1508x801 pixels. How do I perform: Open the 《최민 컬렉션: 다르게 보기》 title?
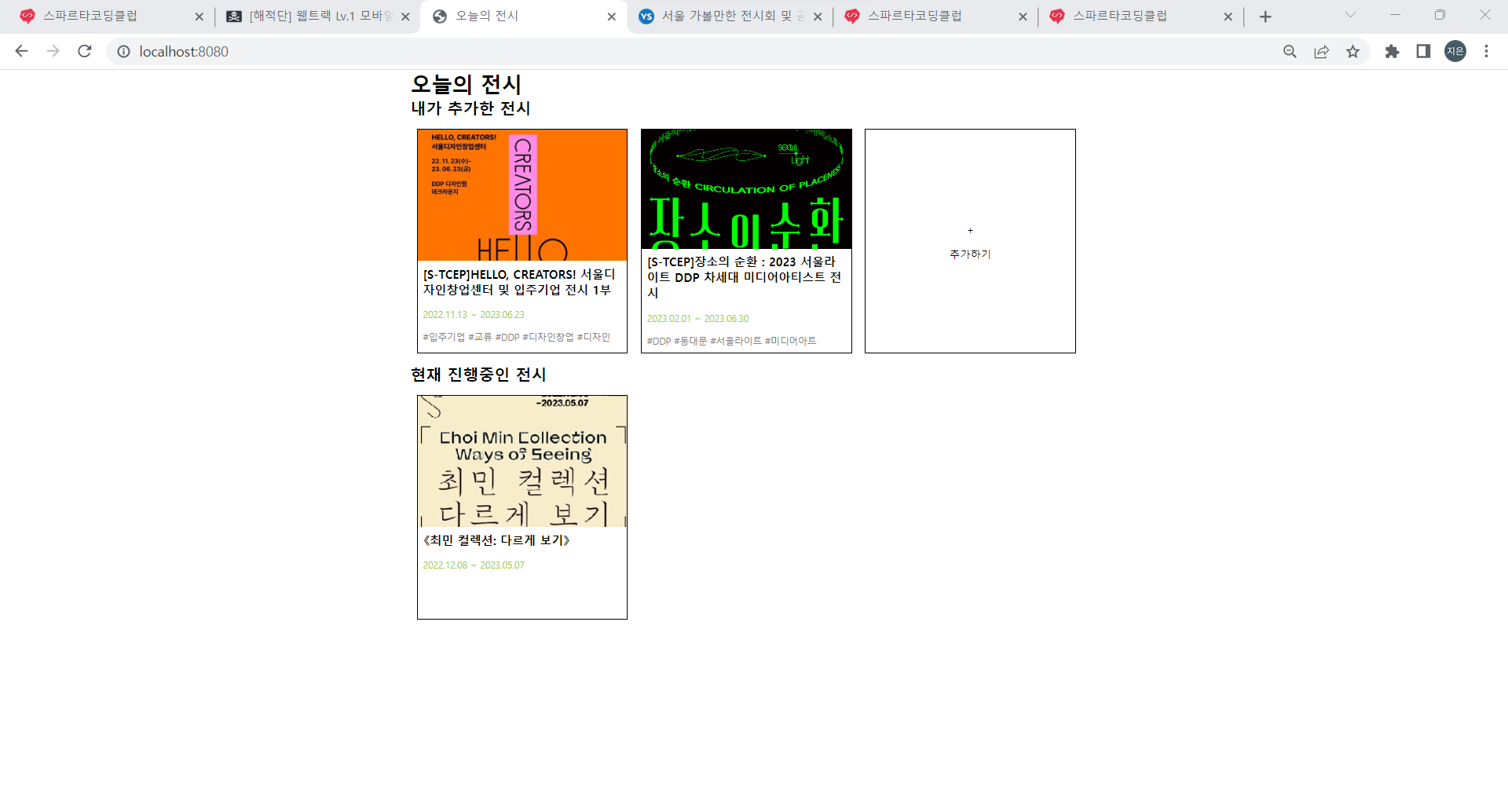(496, 540)
